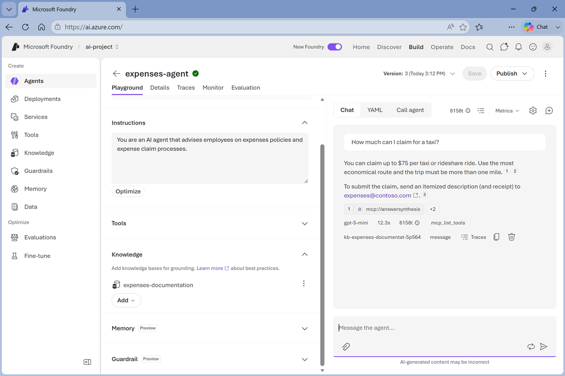The image size is (565, 376).
Task: Click the Optimize button
Action: (x=128, y=191)
